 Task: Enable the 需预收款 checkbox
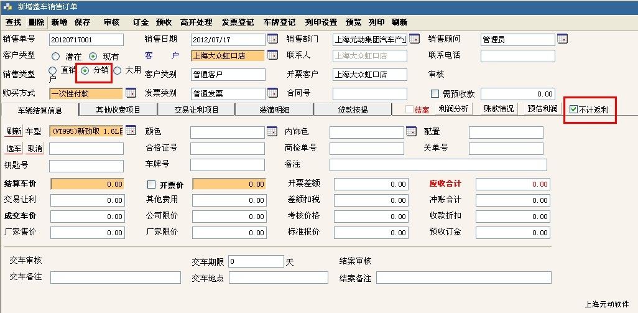pos(435,94)
